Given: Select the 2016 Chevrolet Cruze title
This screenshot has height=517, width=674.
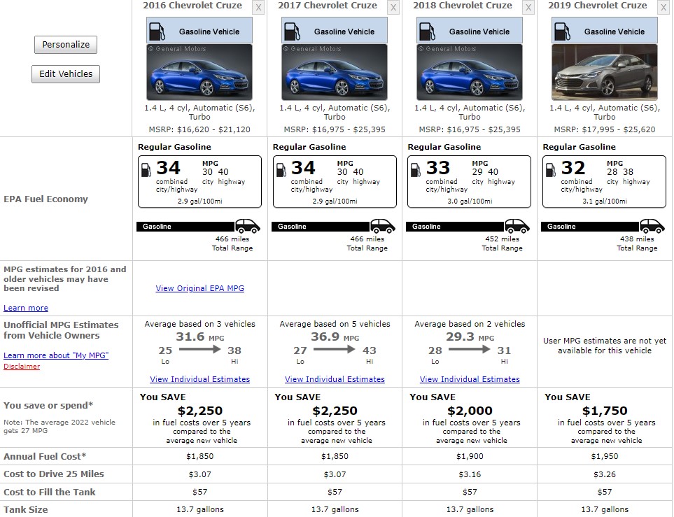Looking at the screenshot, I should coord(192,6).
